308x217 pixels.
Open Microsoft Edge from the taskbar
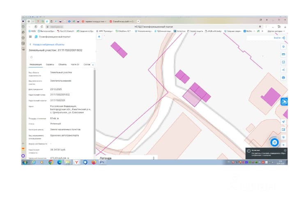click(x=59, y=163)
